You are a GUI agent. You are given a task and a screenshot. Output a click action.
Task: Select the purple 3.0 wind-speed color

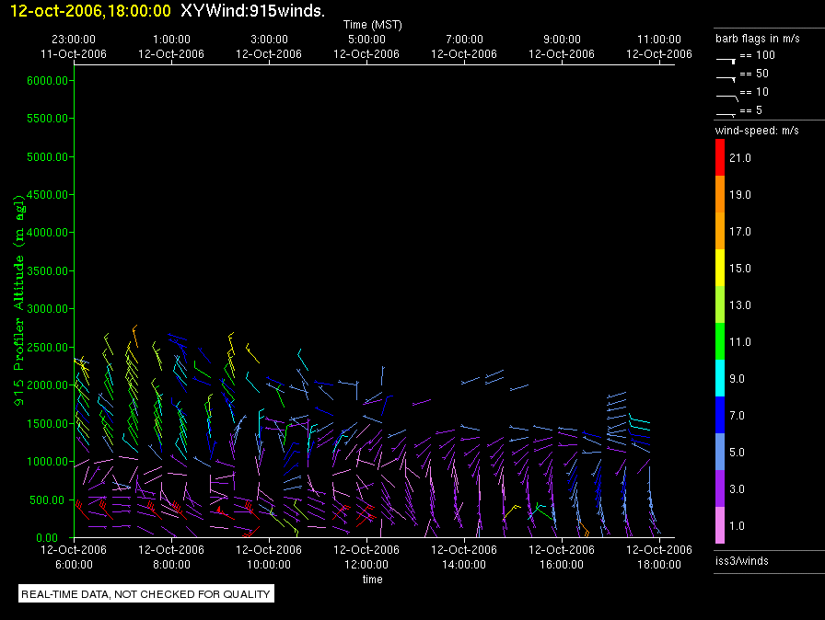coord(720,488)
